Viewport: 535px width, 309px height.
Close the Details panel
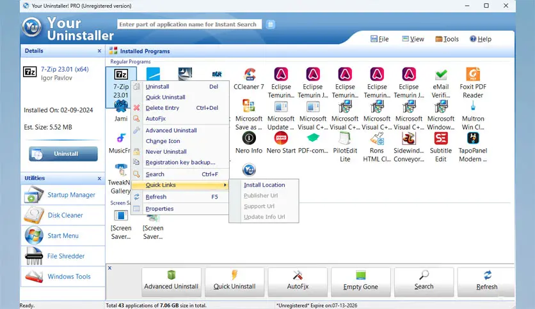(99, 50)
